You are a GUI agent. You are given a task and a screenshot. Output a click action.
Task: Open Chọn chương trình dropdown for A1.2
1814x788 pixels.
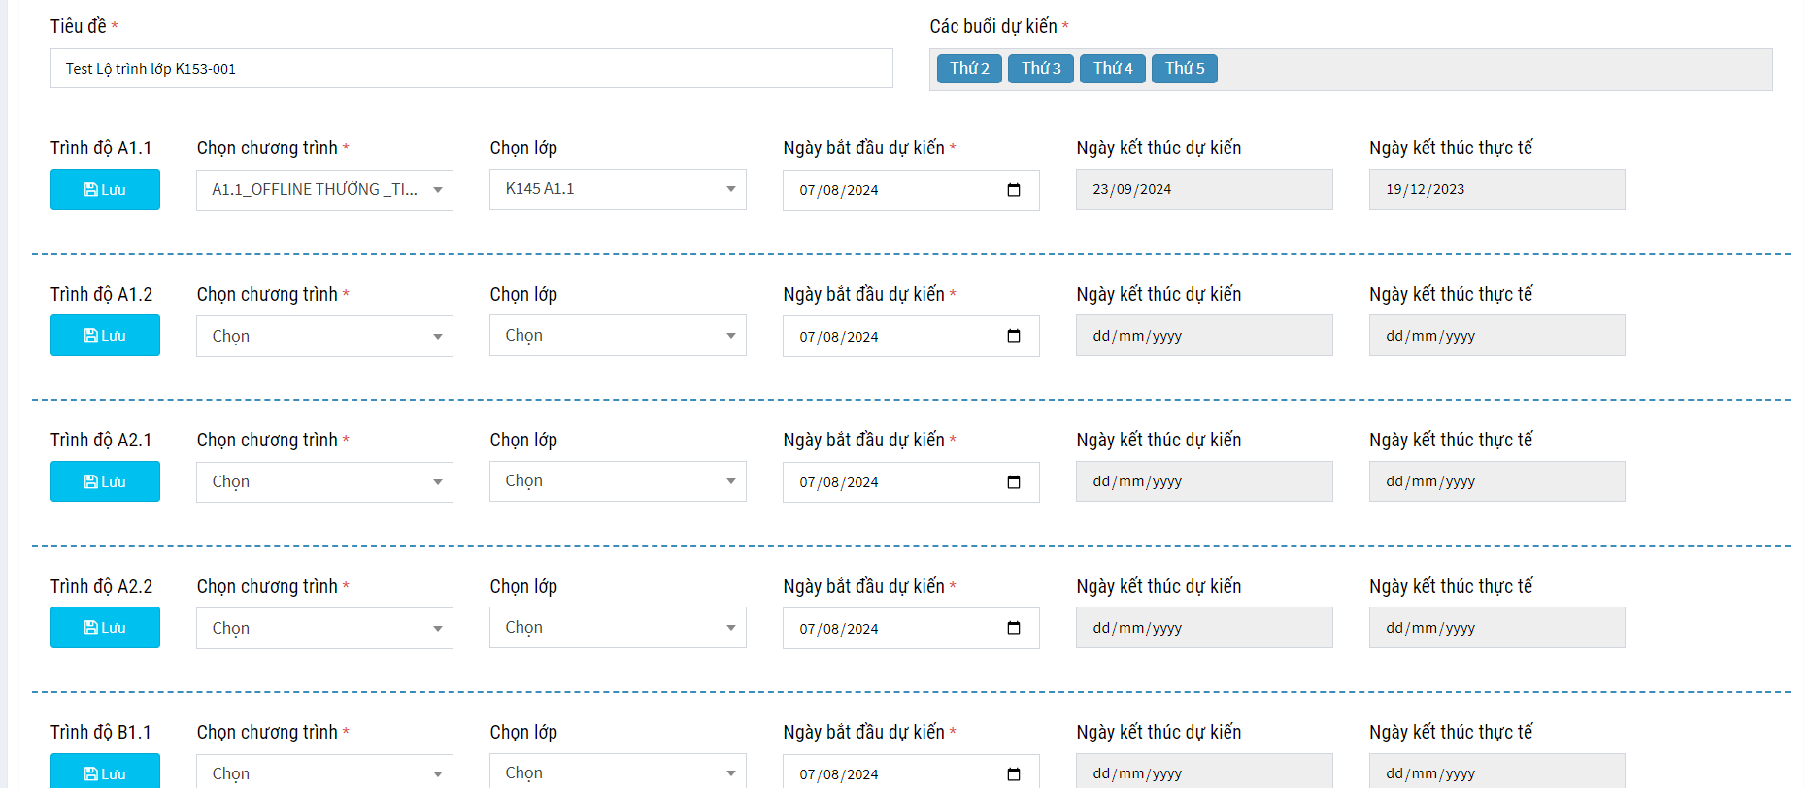324,337
